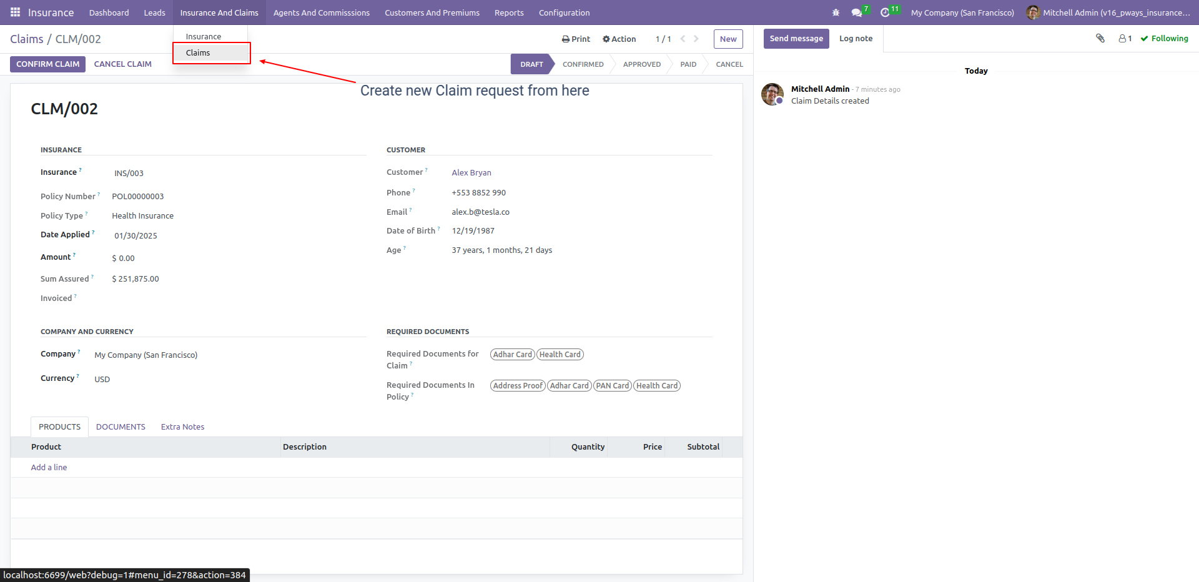Open company switcher My Company (San Francisco)

962,12
